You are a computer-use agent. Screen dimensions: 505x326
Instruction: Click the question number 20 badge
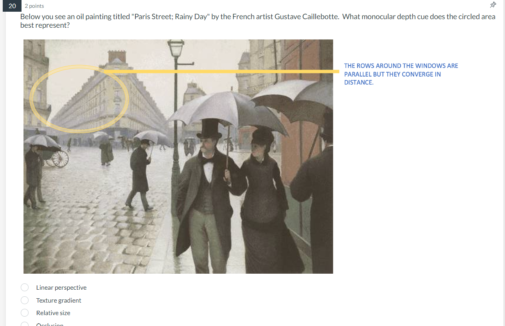click(x=13, y=5)
